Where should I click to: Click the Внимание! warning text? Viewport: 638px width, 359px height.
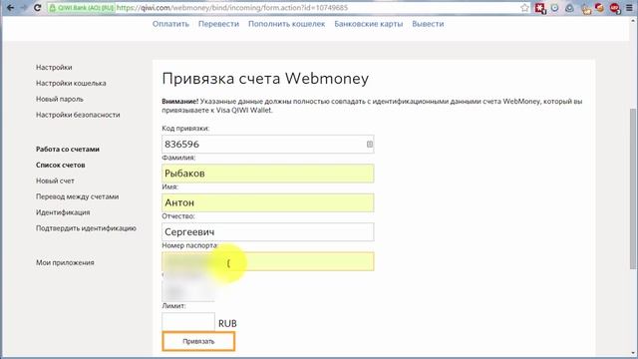(x=179, y=102)
